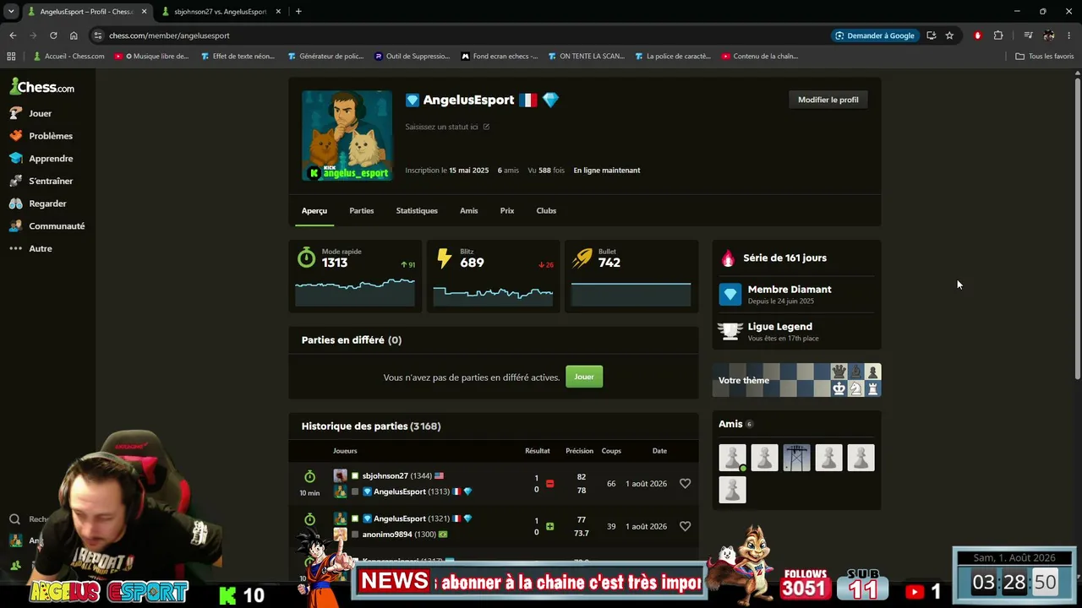Open the Clubs profile tab
Viewport: 1082px width, 608px height.
click(546, 211)
